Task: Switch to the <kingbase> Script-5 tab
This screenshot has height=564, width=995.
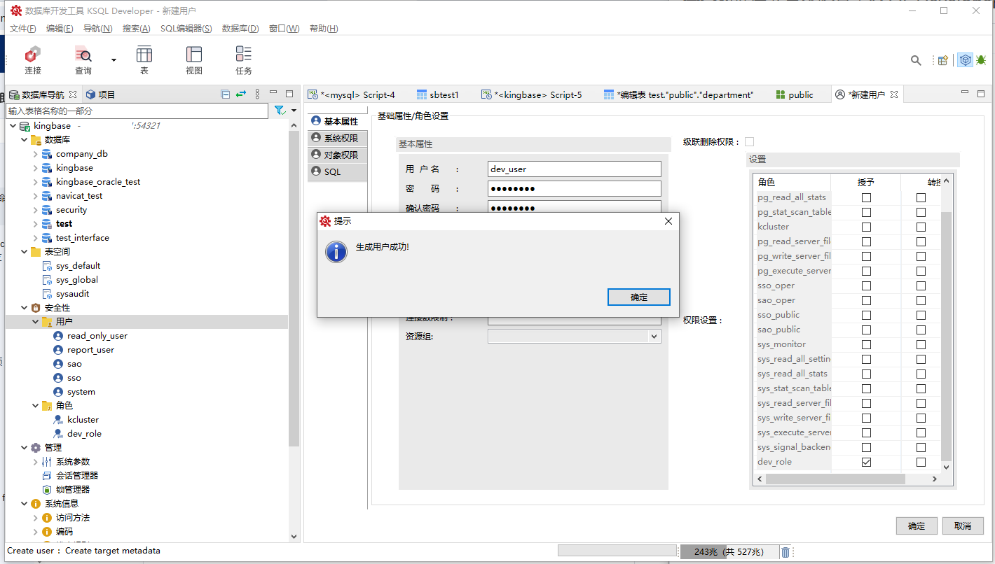Action: [x=532, y=94]
